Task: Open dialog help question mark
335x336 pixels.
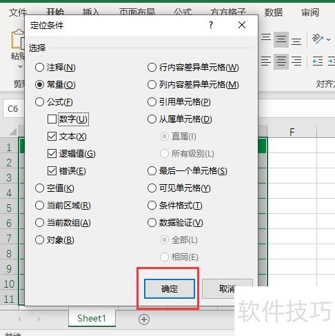Action: pos(211,25)
